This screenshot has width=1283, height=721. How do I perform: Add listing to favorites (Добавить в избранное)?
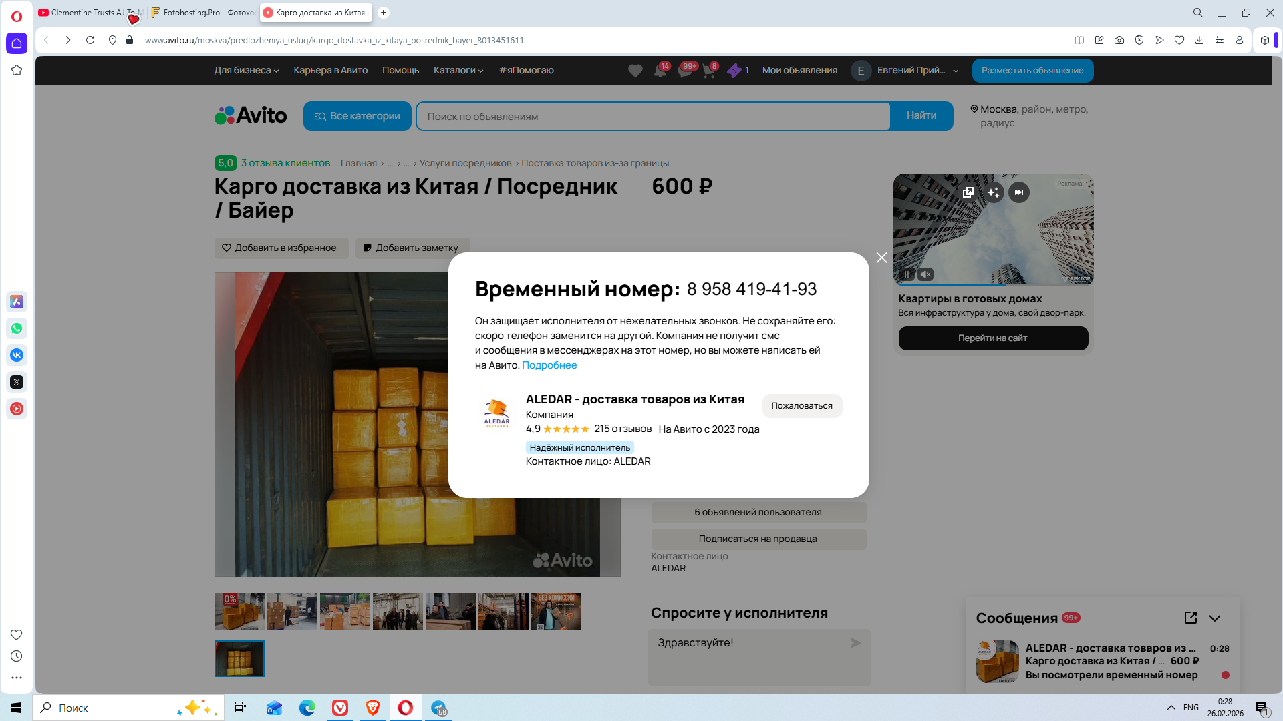click(281, 248)
